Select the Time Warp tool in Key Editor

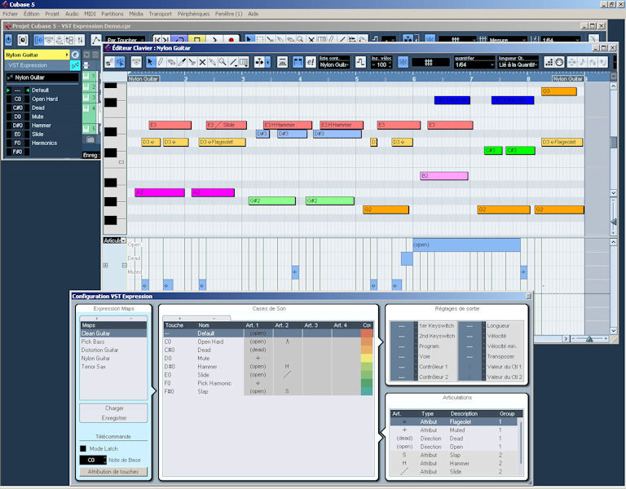[244, 62]
